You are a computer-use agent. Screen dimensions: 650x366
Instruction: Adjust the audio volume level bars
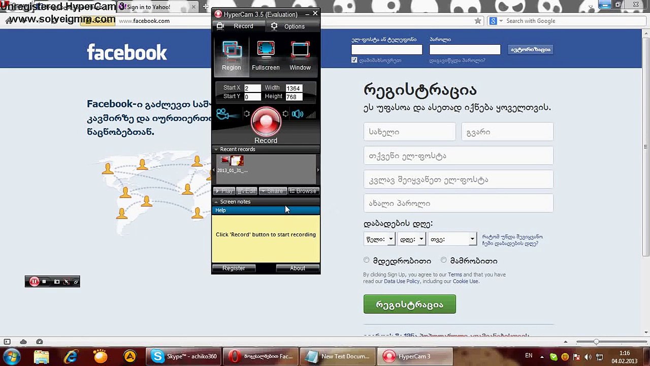pos(310,115)
